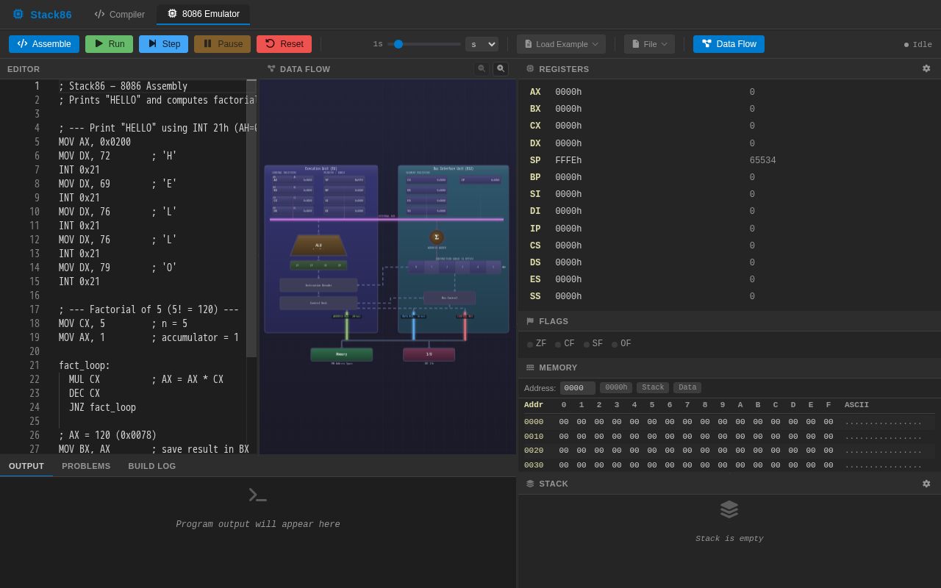The height and width of the screenshot is (588, 941).
Task: Click the Stack86 chip logo
Action: pos(18,14)
